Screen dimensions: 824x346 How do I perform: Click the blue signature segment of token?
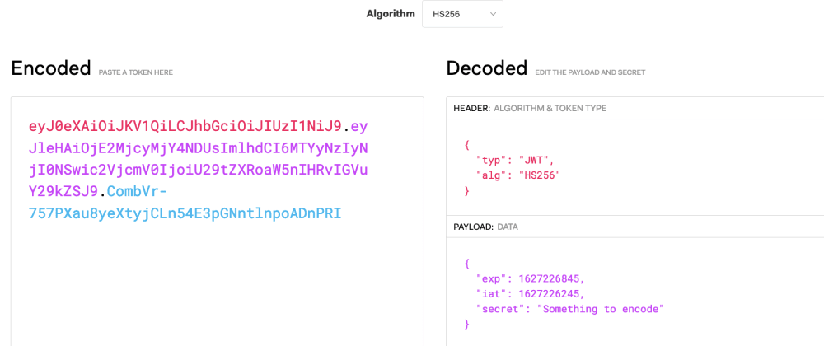(185, 203)
